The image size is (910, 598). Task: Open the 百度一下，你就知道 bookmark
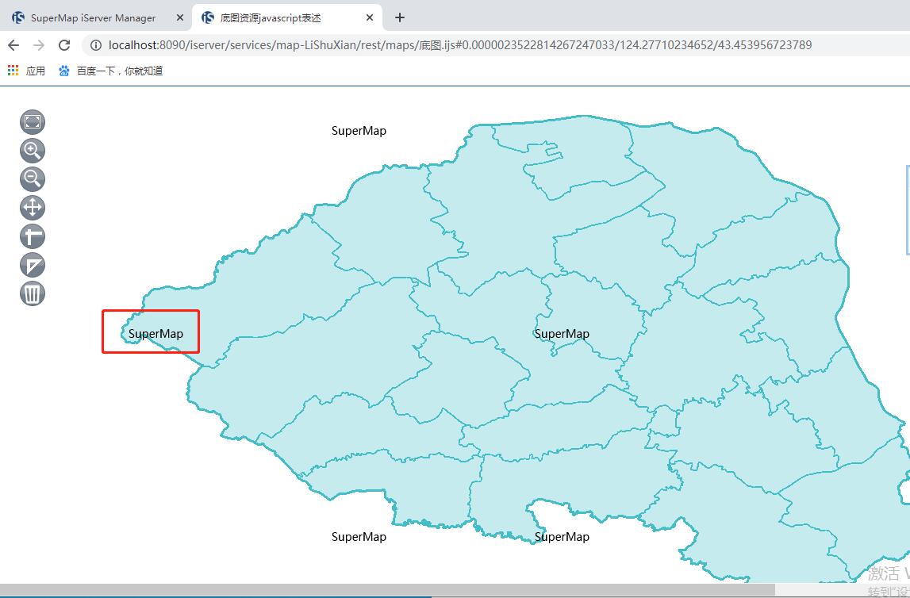point(111,71)
